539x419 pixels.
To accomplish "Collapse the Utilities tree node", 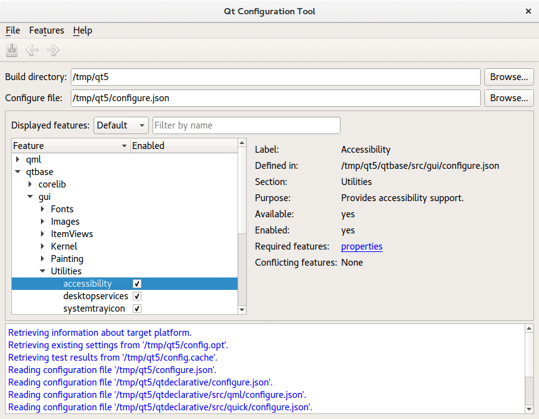I will pyautogui.click(x=43, y=271).
